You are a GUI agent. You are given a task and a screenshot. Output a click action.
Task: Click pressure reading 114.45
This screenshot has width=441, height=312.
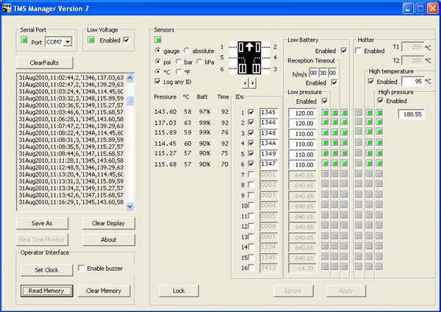click(165, 143)
